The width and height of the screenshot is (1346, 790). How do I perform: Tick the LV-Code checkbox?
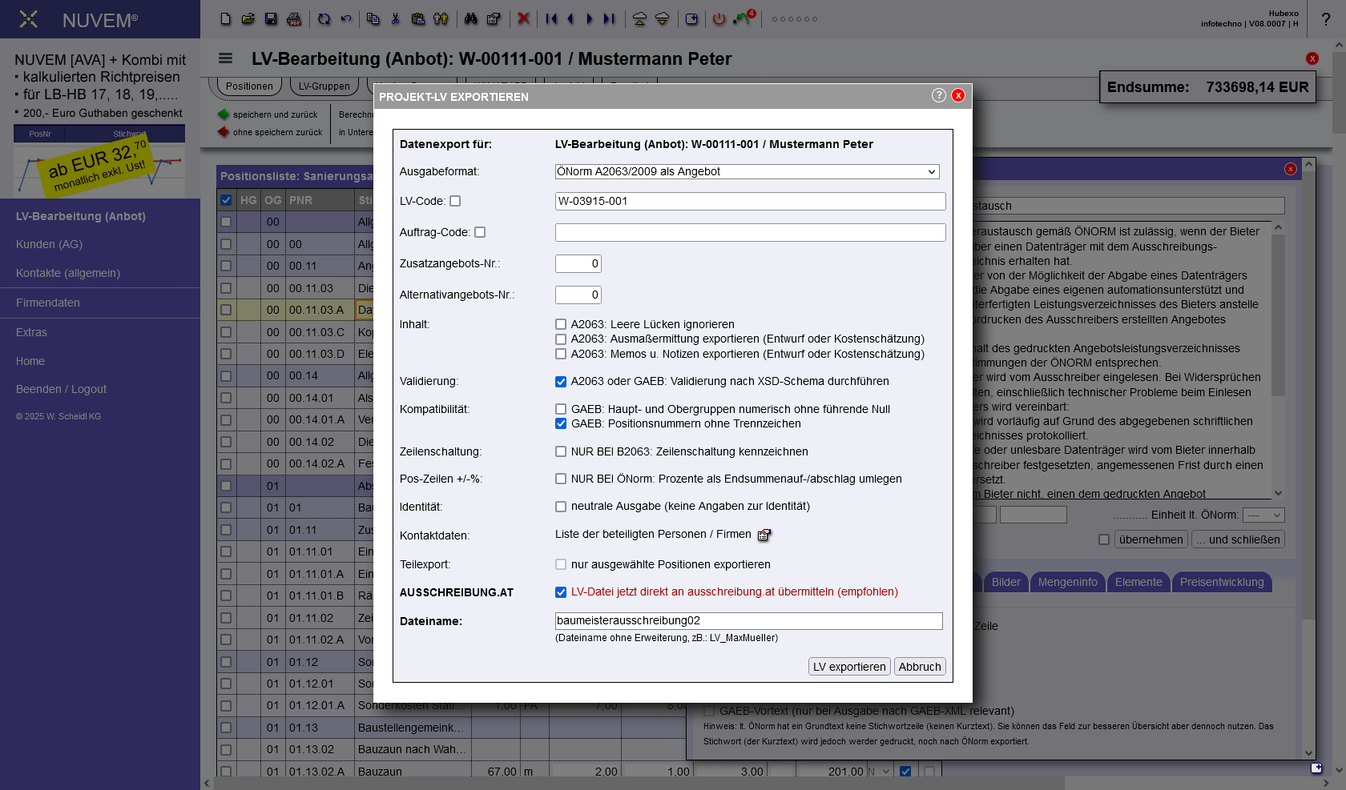[x=455, y=201]
